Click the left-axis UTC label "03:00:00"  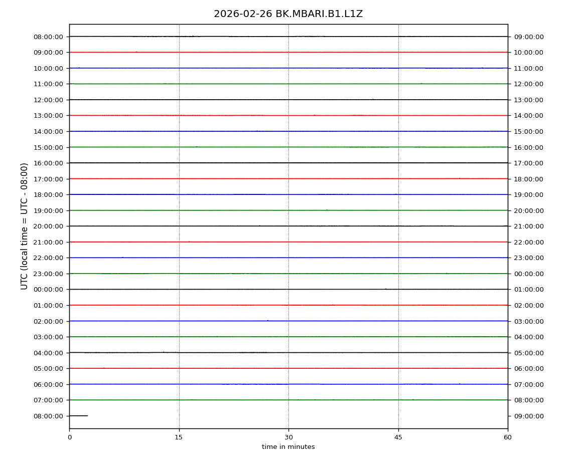point(49,337)
